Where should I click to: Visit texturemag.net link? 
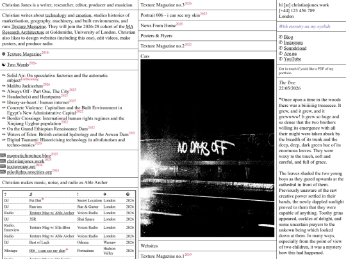(21, 167)
